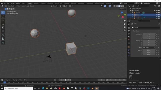
Task: Click the View menu in timeline
Action: tap(21, 80)
